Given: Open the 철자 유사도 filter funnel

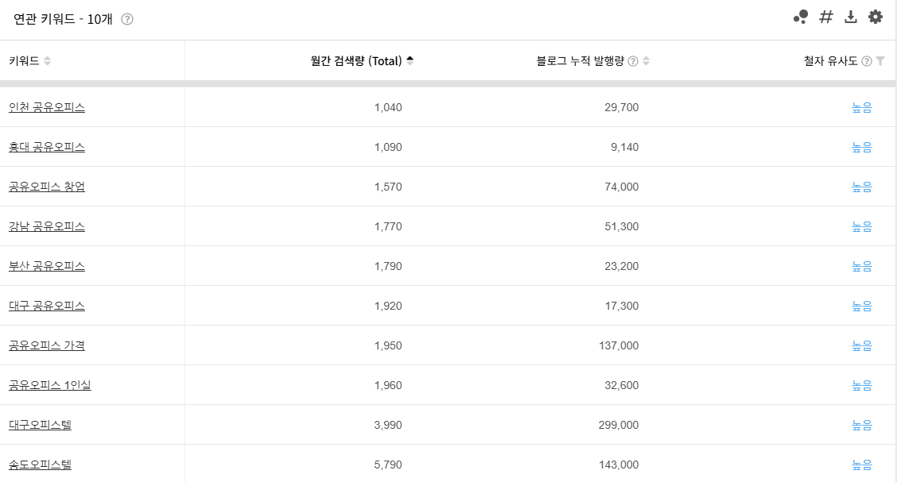Looking at the screenshot, I should tap(880, 61).
